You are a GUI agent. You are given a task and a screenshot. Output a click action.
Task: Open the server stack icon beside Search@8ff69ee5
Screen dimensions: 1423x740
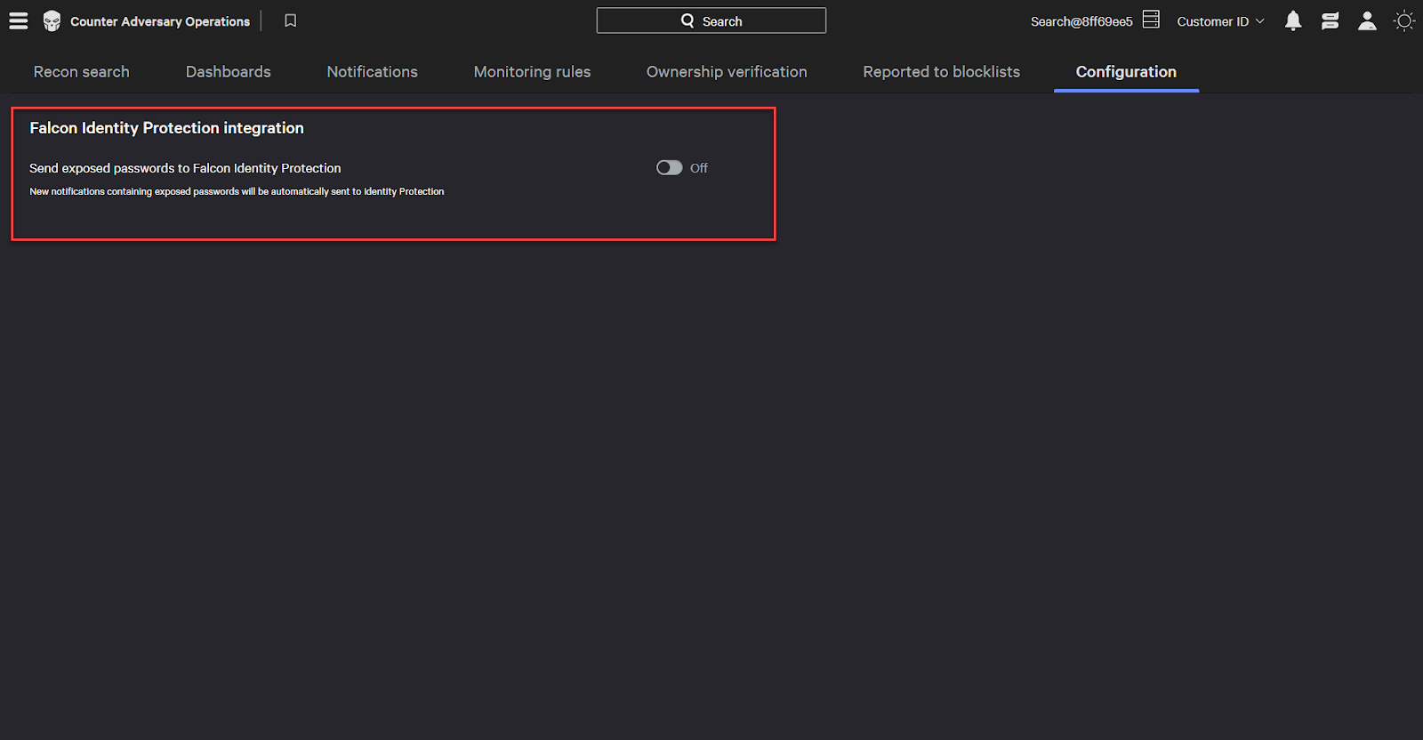click(1151, 20)
